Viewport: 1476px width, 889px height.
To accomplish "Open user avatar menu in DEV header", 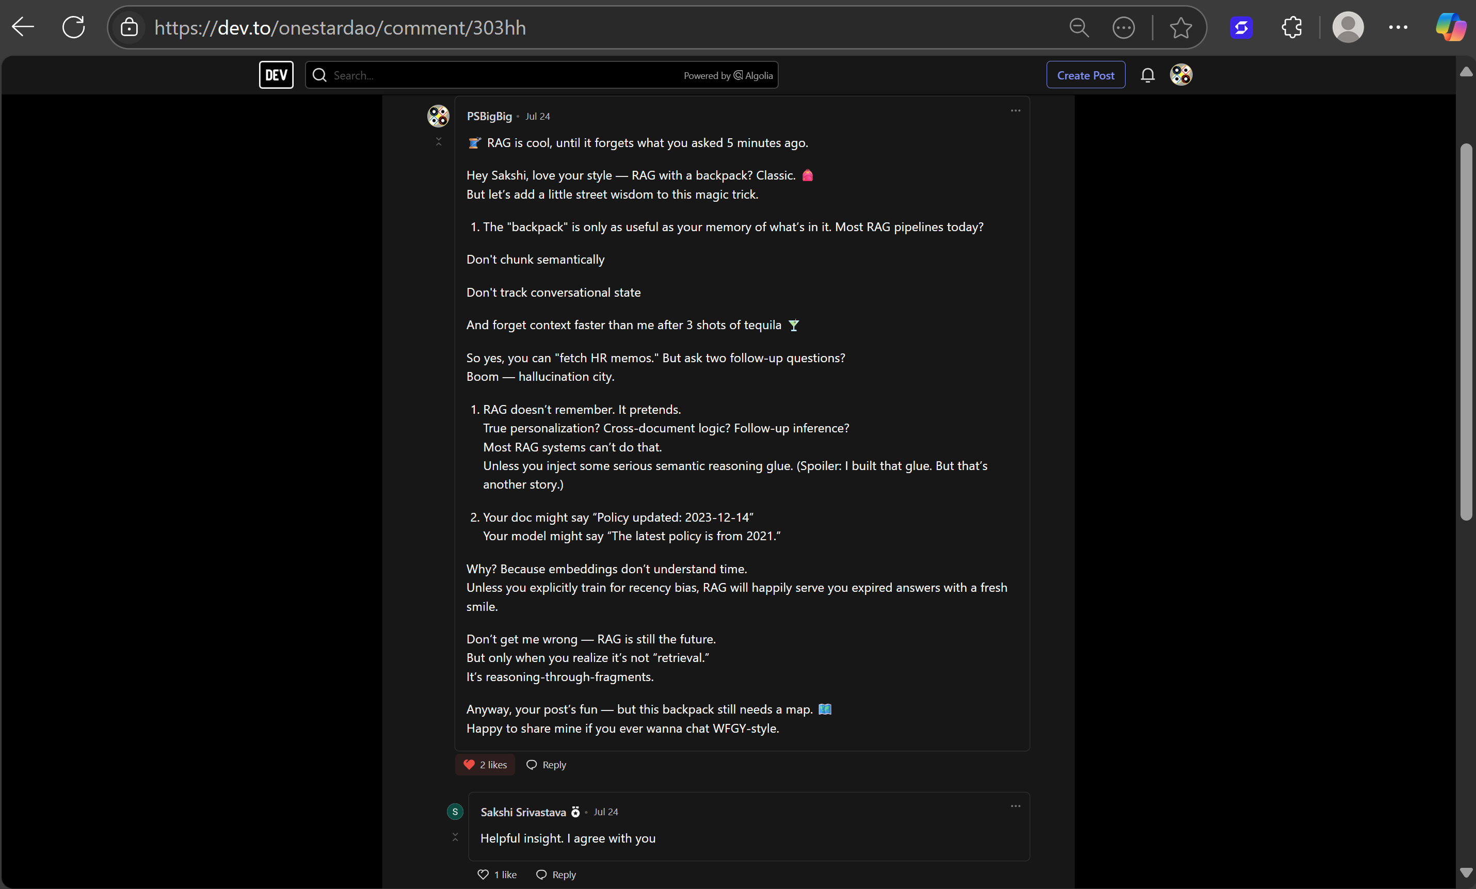I will click(x=1181, y=75).
